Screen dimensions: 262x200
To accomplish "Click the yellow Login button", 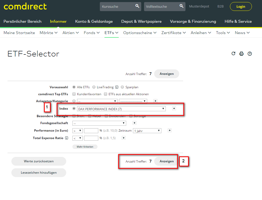I will (x=241, y=6).
